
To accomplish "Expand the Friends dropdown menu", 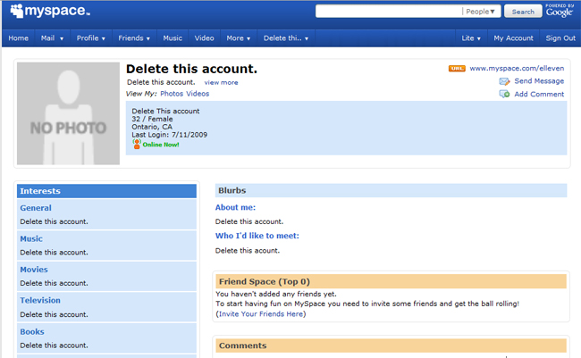I will (134, 38).
